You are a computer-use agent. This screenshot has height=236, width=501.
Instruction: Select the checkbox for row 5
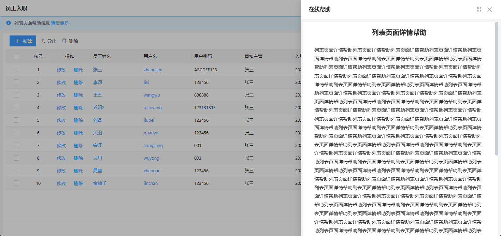pyautogui.click(x=16, y=120)
